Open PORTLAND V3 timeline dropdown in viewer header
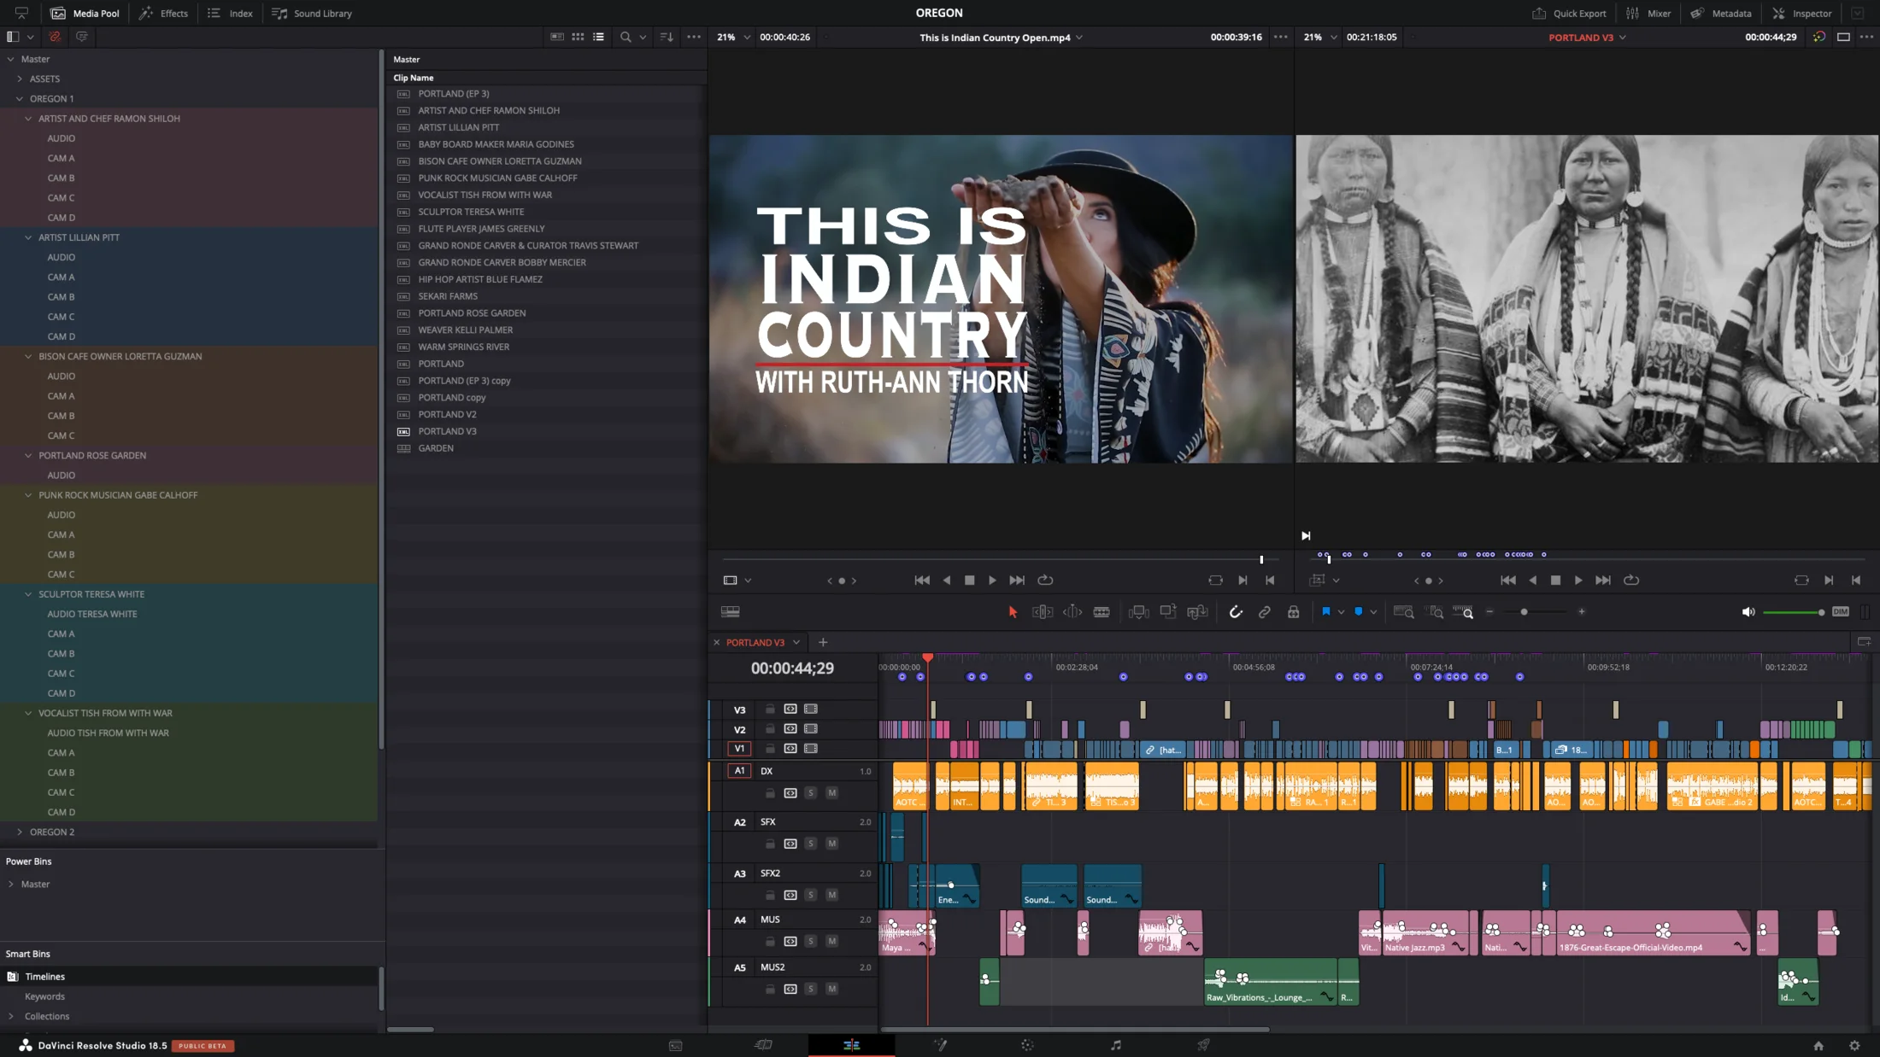Image resolution: width=1880 pixels, height=1057 pixels. [1623, 38]
